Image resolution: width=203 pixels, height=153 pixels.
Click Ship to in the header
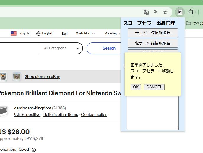coord(25,33)
